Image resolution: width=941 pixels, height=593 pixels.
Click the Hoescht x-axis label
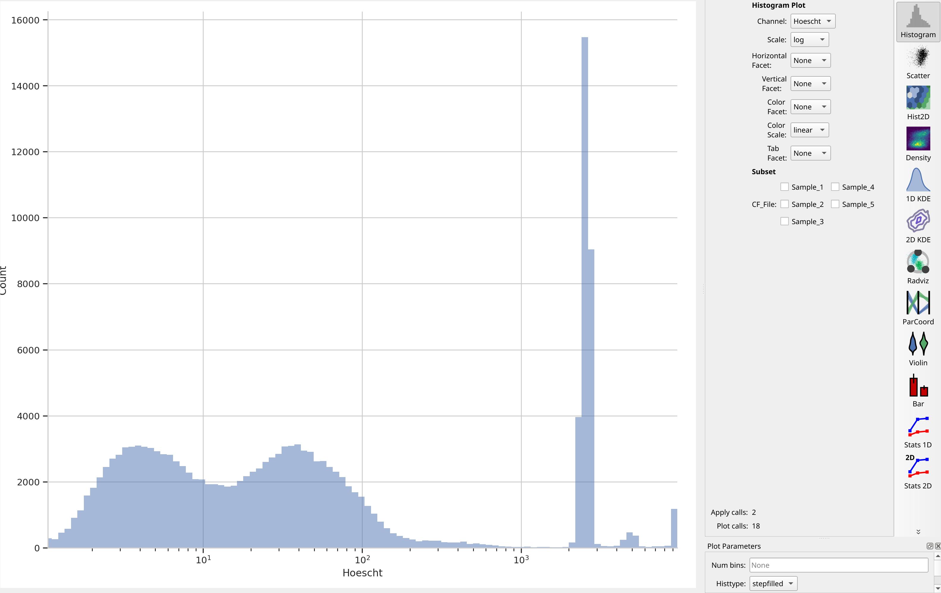coord(362,573)
